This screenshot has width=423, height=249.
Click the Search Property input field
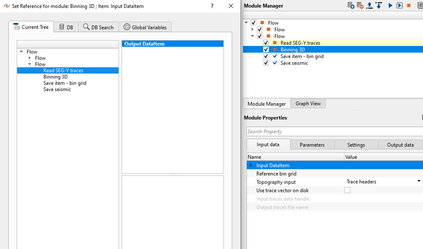(334, 132)
